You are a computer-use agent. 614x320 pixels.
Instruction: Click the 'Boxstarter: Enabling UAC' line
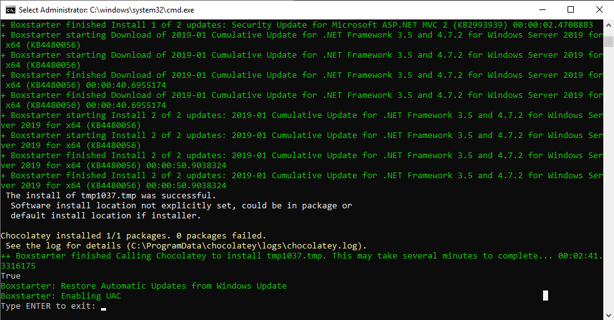coord(61,296)
